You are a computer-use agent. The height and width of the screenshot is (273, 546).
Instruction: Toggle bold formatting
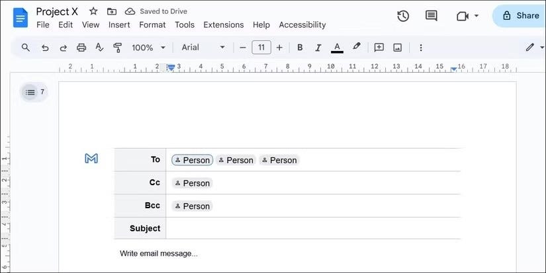(300, 48)
